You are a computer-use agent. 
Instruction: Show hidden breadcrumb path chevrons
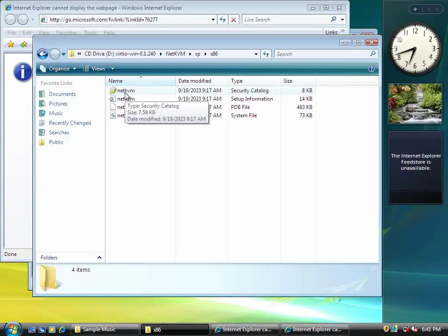point(79,54)
